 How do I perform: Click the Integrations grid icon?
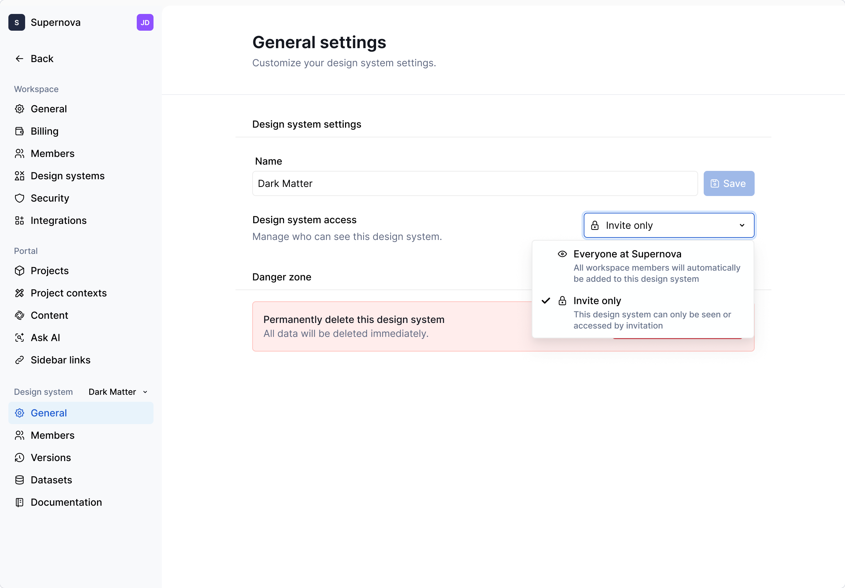(x=20, y=220)
